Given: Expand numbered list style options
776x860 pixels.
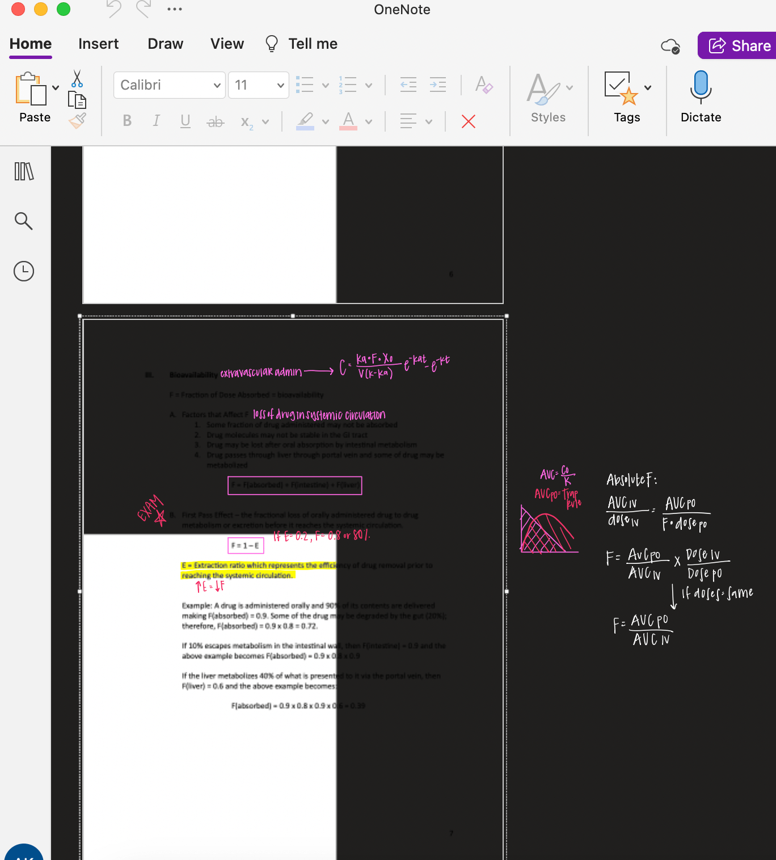Looking at the screenshot, I should coord(369,86).
